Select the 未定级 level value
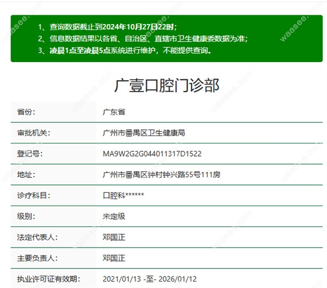This screenshot has width=327, height=288. coord(114,216)
